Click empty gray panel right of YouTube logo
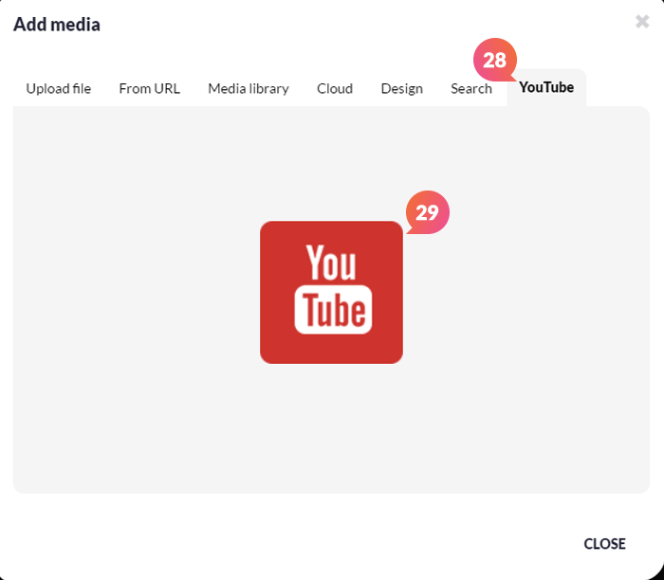This screenshot has height=580, width=664. (531, 294)
